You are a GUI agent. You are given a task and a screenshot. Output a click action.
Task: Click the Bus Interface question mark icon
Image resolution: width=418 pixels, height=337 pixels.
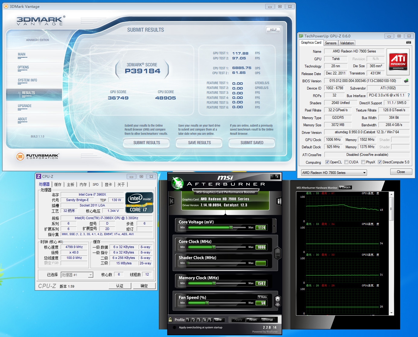point(409,95)
